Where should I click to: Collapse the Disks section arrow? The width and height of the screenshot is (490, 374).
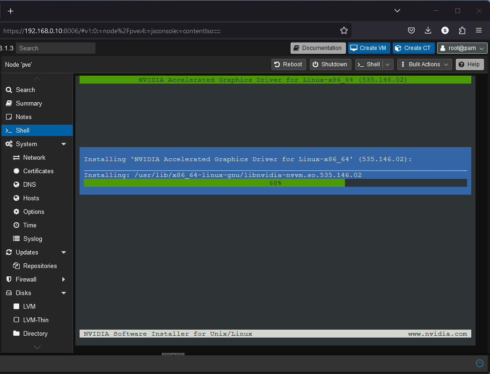(64, 293)
